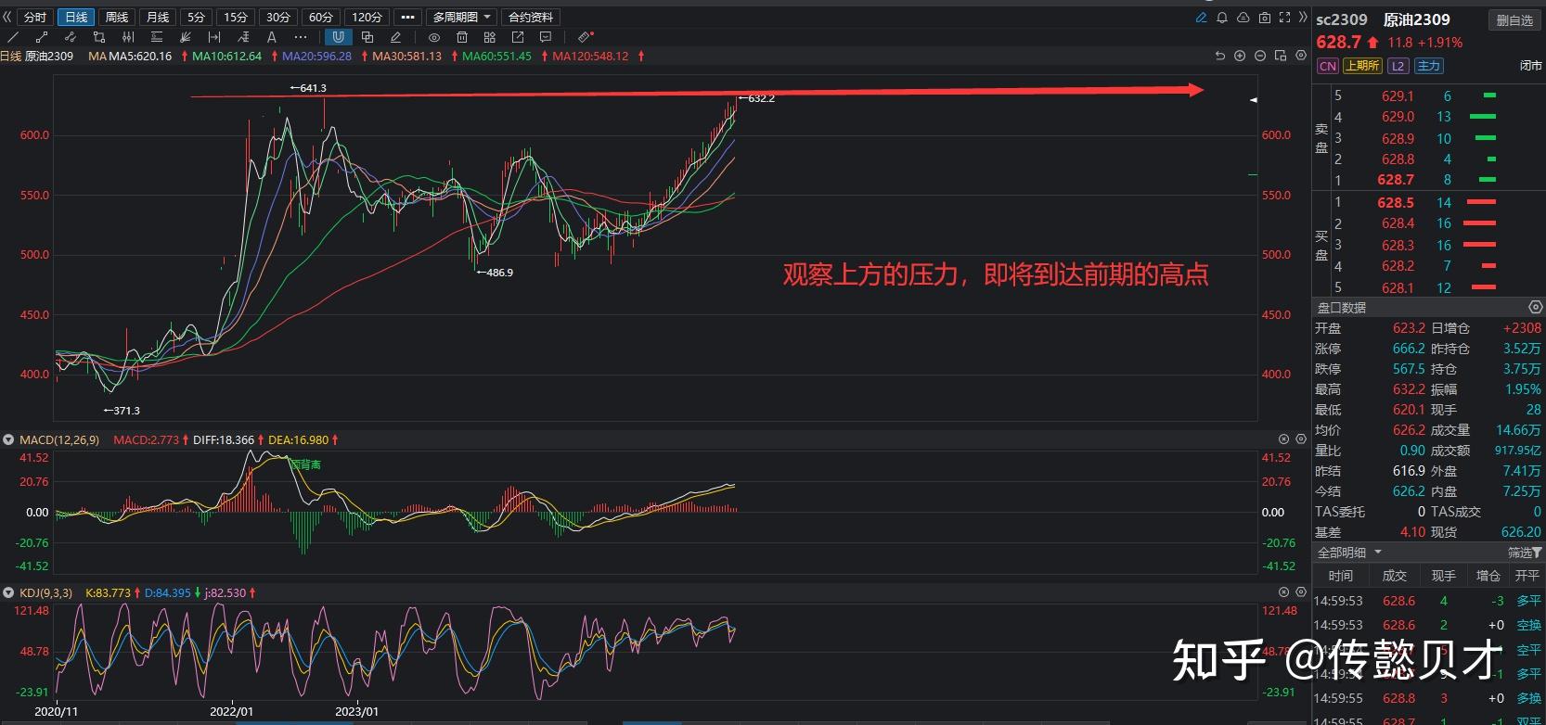The height and width of the screenshot is (725, 1546).
Task: Switch to the 30分 period tab
Action: [x=278, y=18]
